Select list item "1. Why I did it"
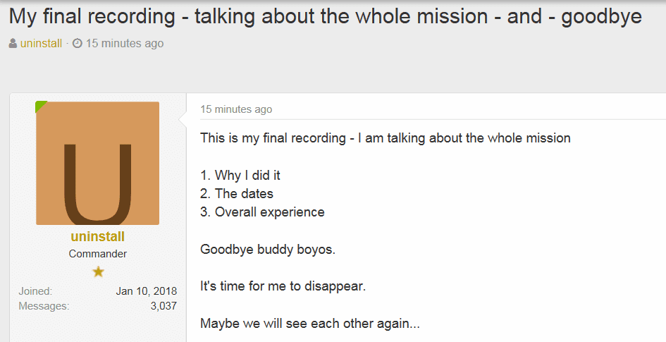 [x=240, y=175]
